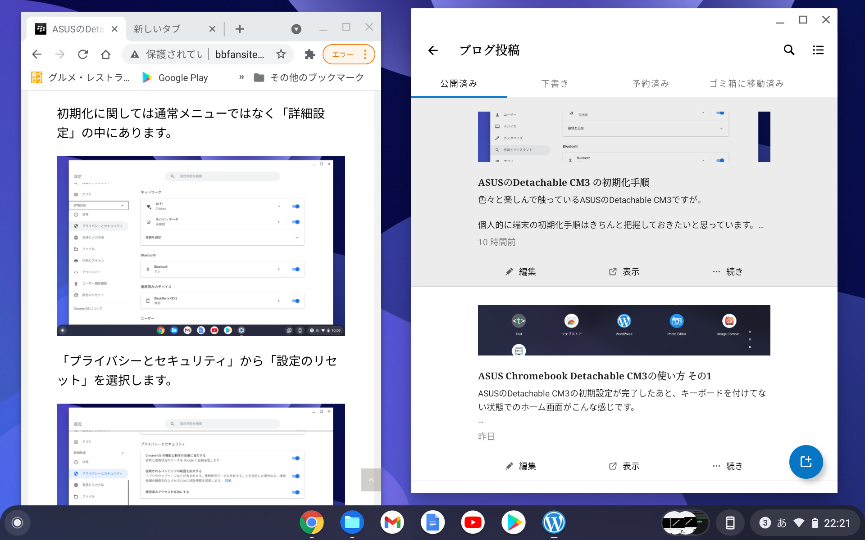Go back in Chrome browser
865x540 pixels.
click(x=37, y=54)
